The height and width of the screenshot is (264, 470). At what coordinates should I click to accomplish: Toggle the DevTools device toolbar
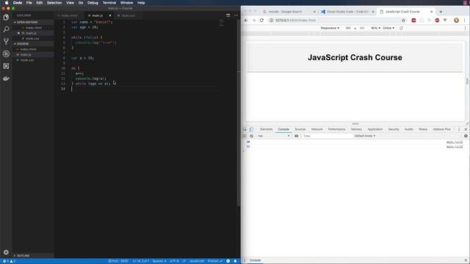pyautogui.click(x=251, y=129)
